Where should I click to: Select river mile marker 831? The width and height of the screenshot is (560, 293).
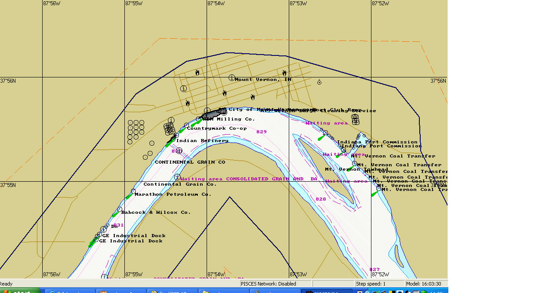click(119, 225)
